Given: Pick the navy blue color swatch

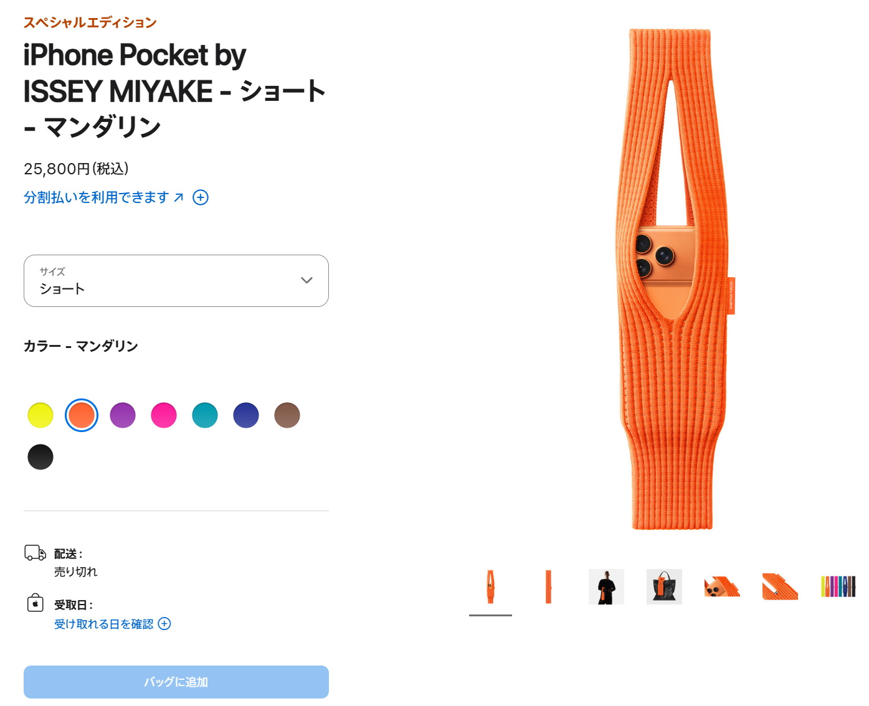Looking at the screenshot, I should click(x=246, y=415).
